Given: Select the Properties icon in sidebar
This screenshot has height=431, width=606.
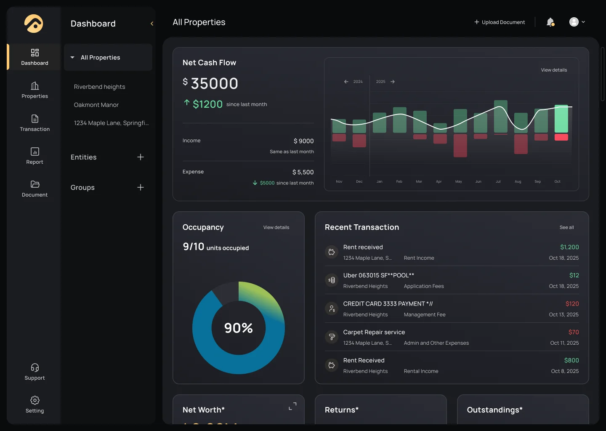Looking at the screenshot, I should click(x=35, y=90).
